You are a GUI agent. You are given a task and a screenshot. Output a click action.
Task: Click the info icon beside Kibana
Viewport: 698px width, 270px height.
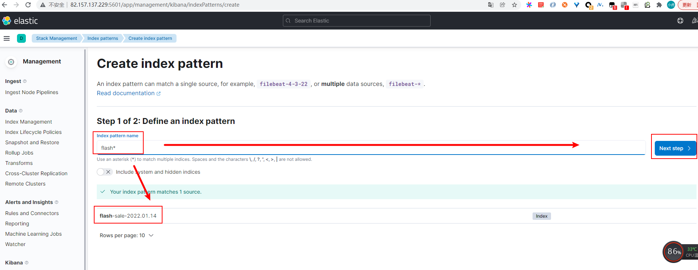27,263
